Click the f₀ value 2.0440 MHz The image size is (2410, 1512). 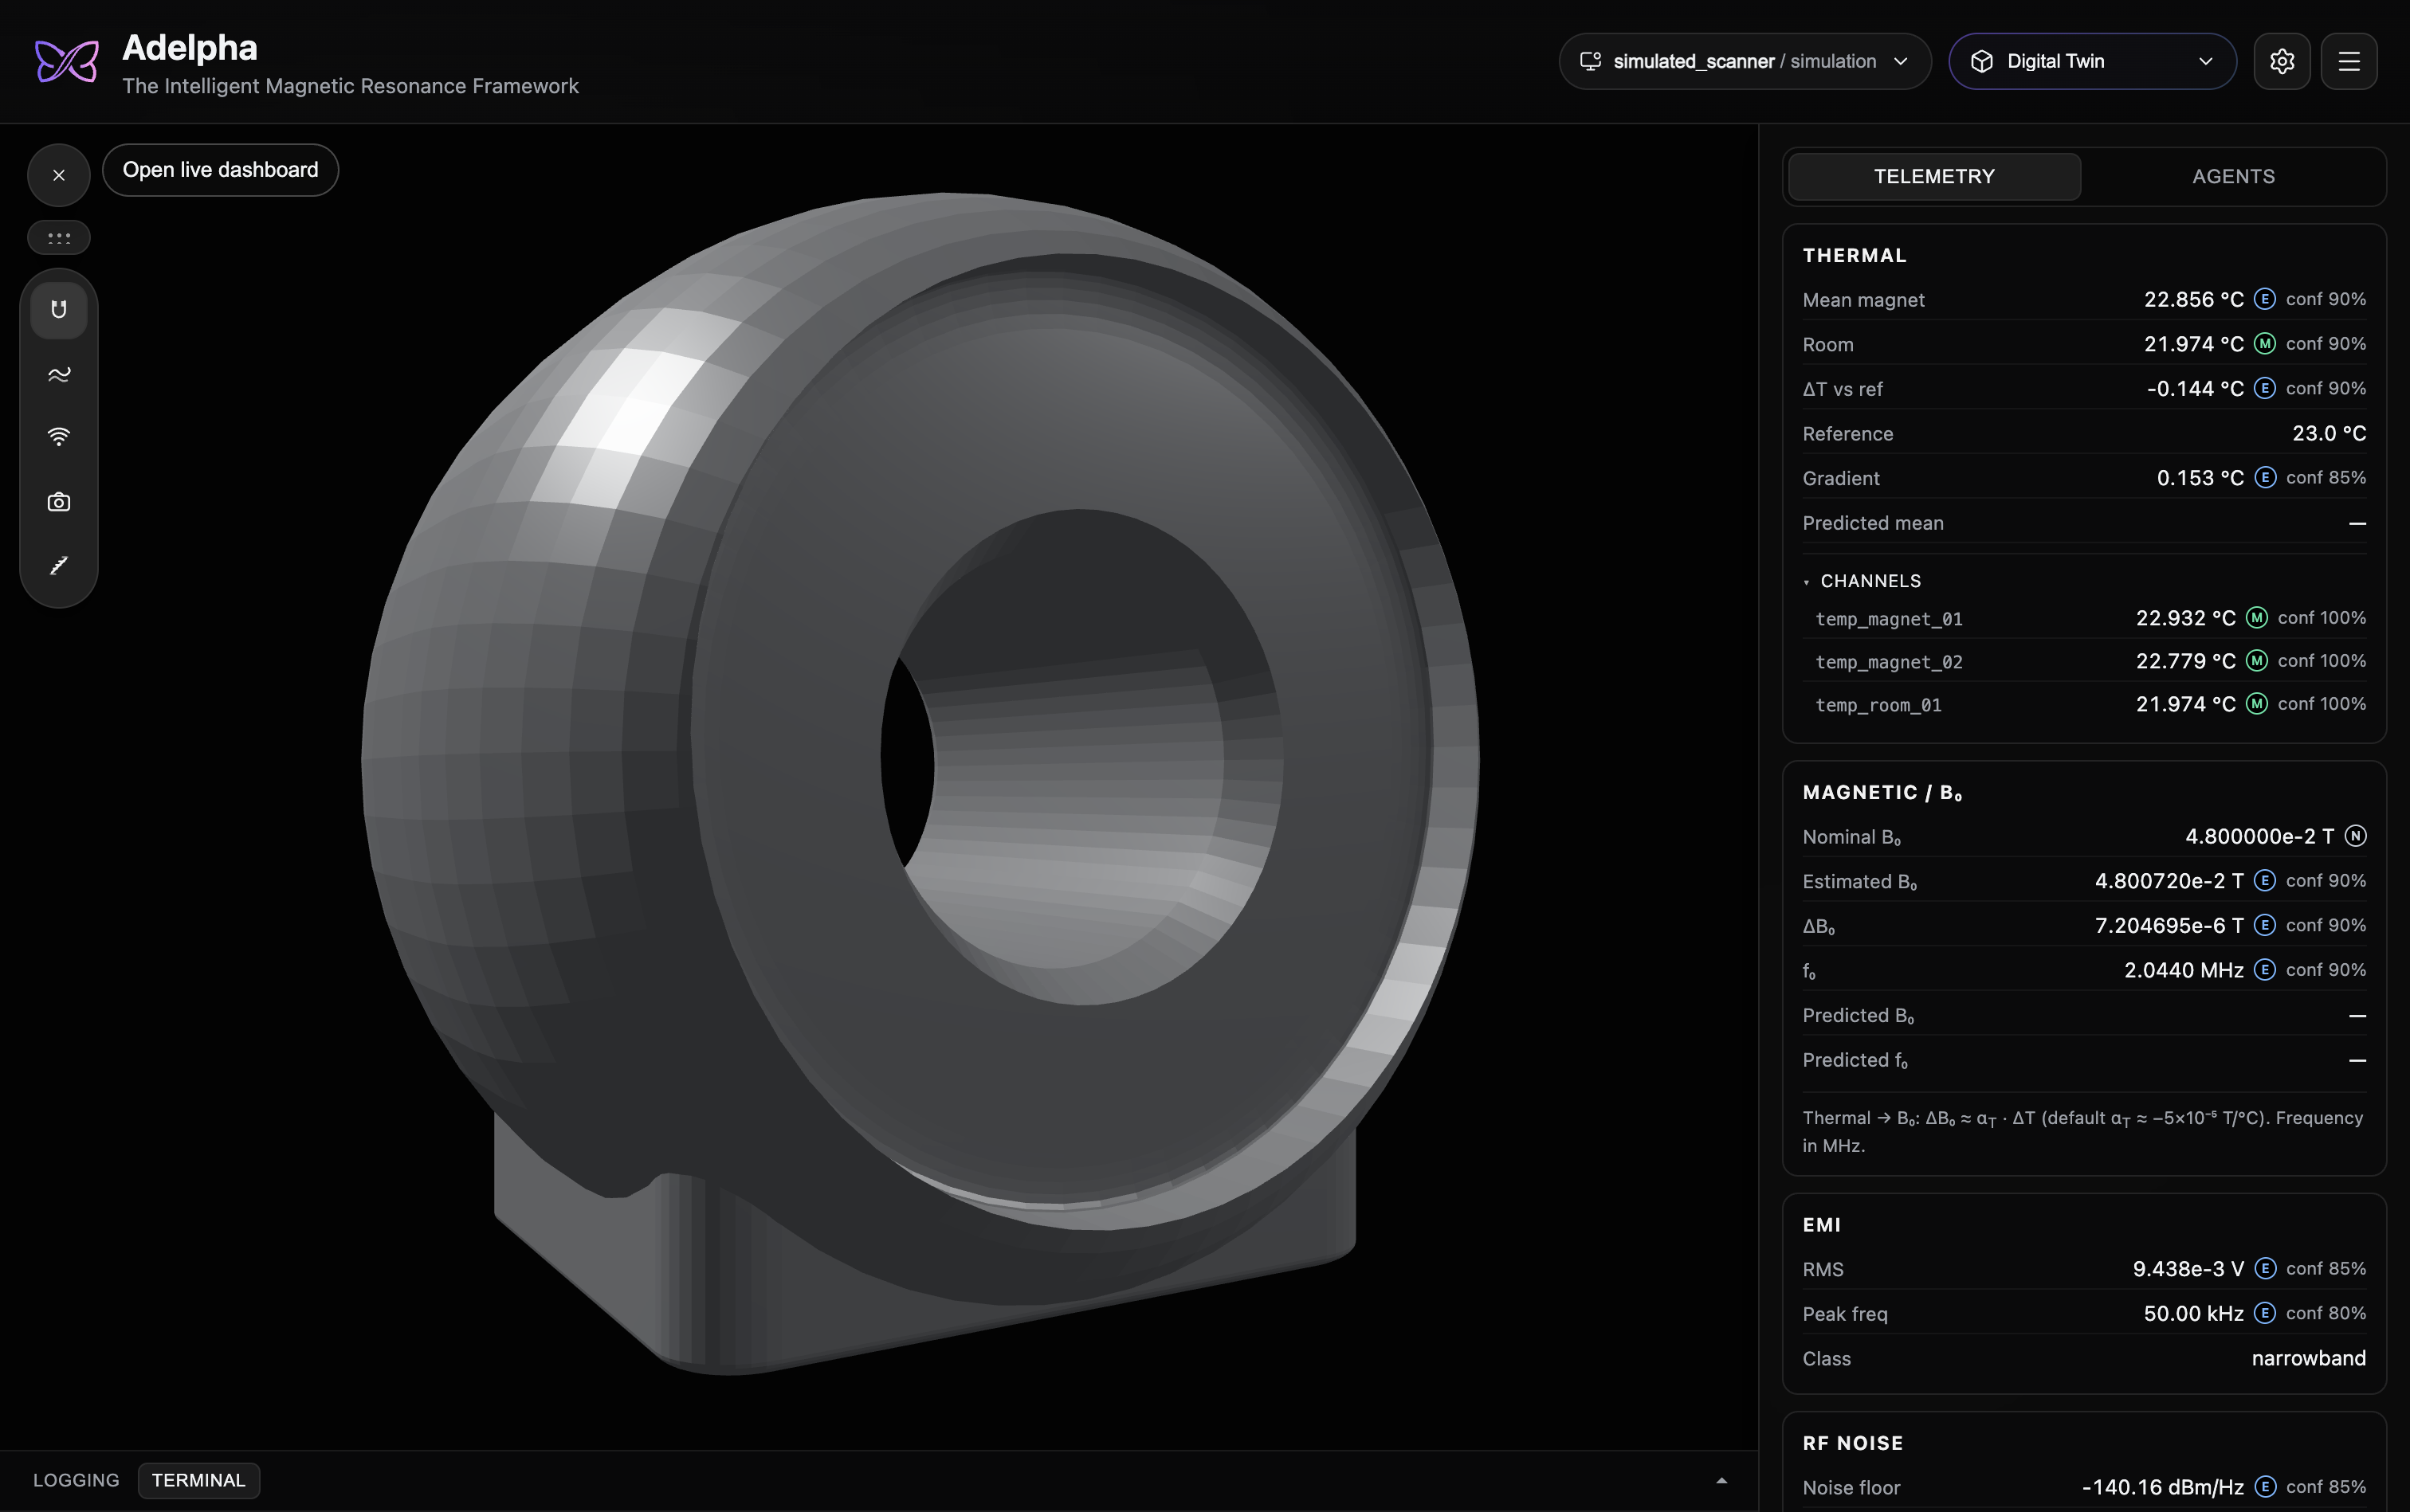coord(2184,970)
